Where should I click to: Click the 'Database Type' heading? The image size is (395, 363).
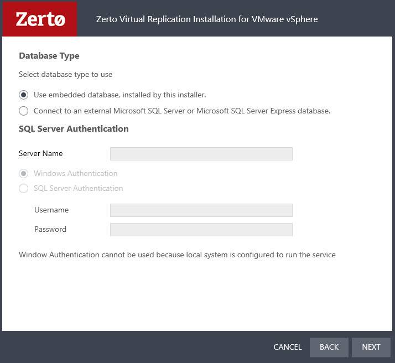[49, 56]
